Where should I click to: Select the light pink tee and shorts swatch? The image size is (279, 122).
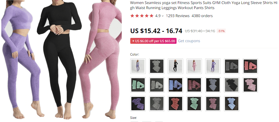point(250,85)
